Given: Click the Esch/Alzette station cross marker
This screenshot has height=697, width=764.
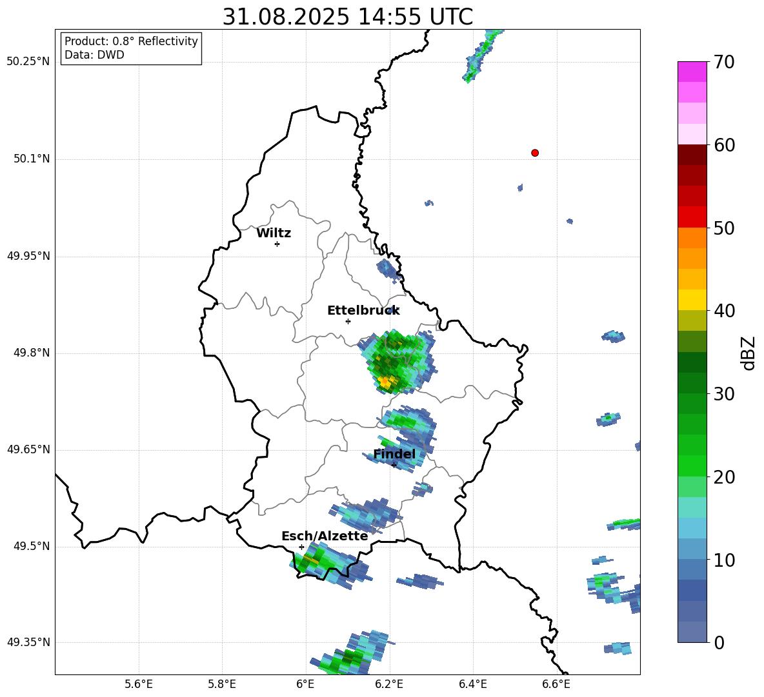Looking at the screenshot, I should pyautogui.click(x=301, y=547).
